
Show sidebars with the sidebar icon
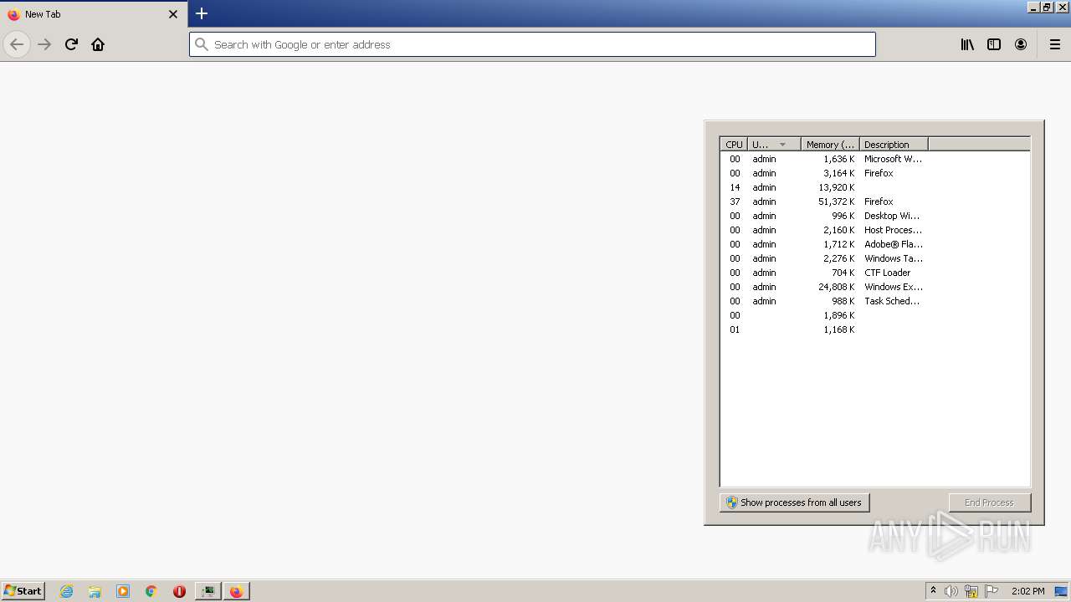coord(994,44)
